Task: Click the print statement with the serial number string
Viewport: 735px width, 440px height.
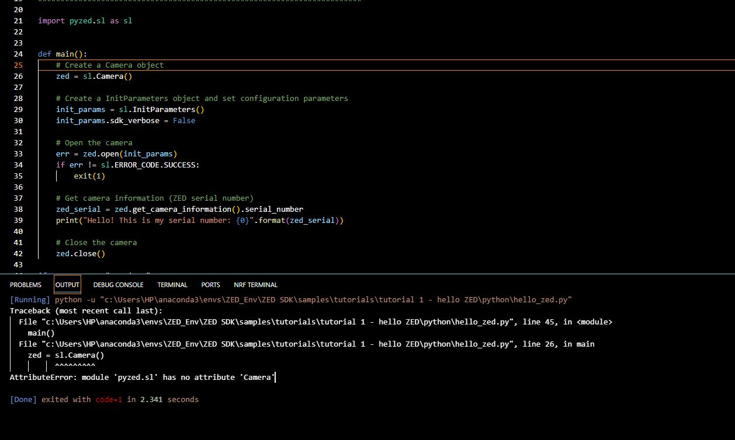Action: click(x=199, y=221)
